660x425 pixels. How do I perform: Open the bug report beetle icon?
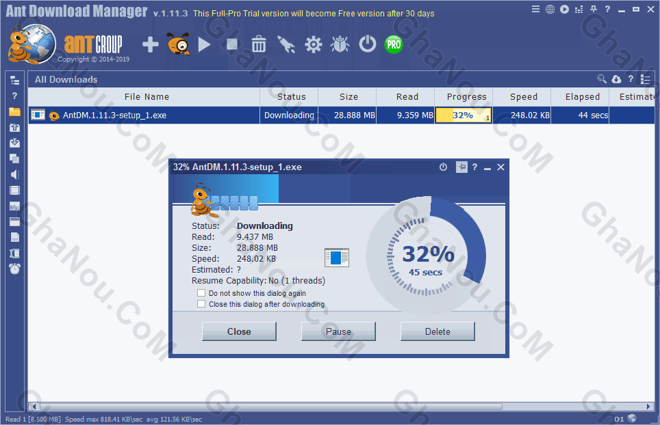[340, 44]
